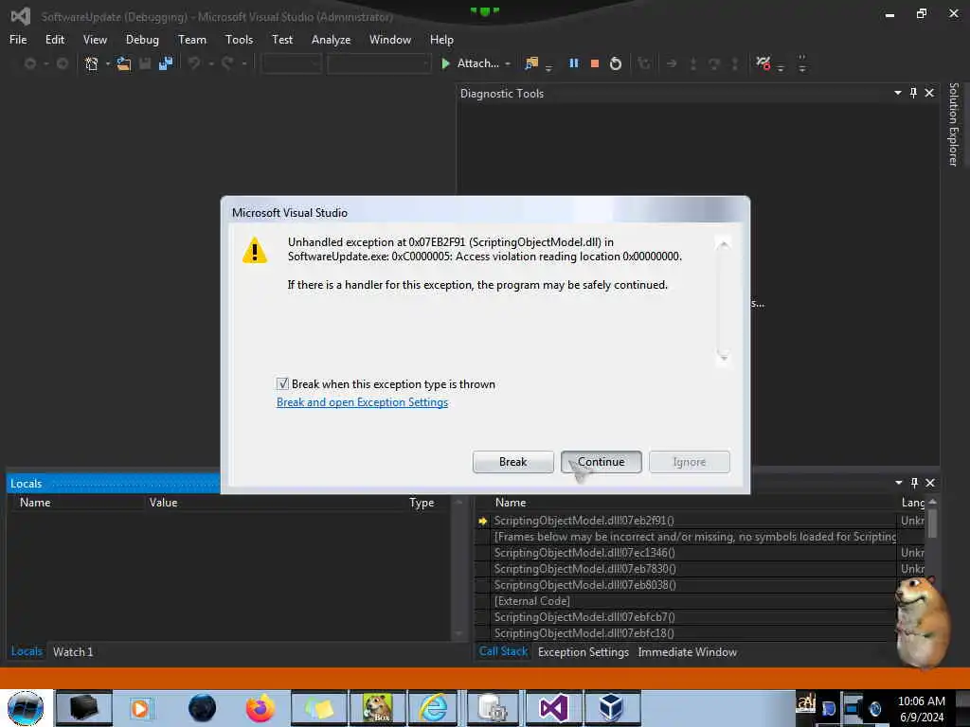
Task: Click the Continue button in dialog
Action: tap(601, 462)
